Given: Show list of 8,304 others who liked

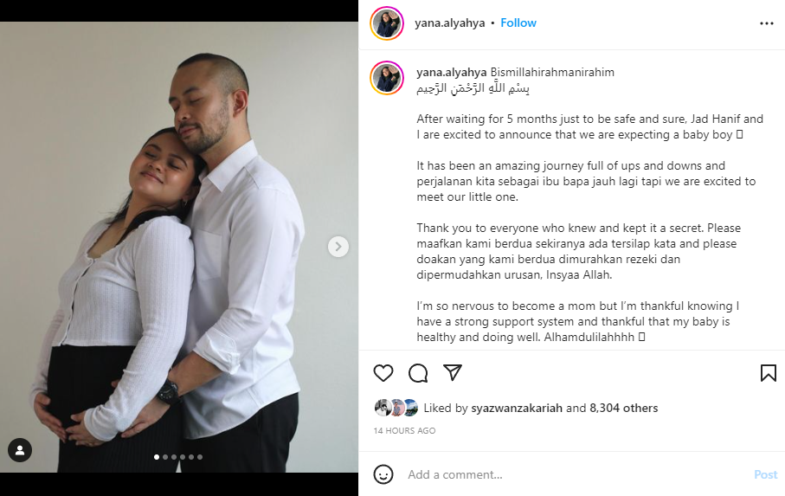Looking at the screenshot, I should [x=624, y=408].
